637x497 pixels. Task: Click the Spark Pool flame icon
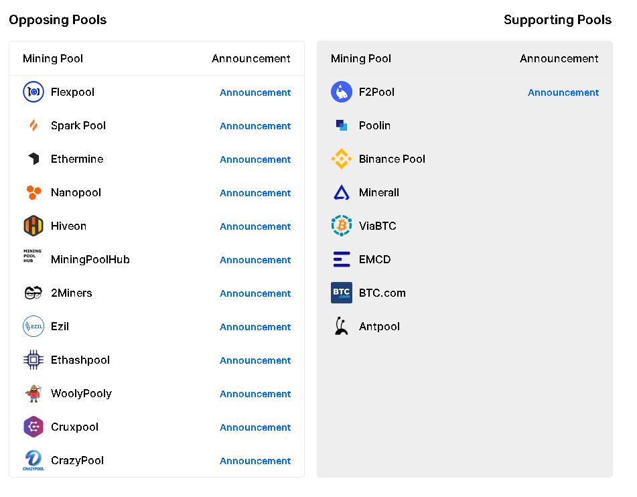[x=33, y=125]
